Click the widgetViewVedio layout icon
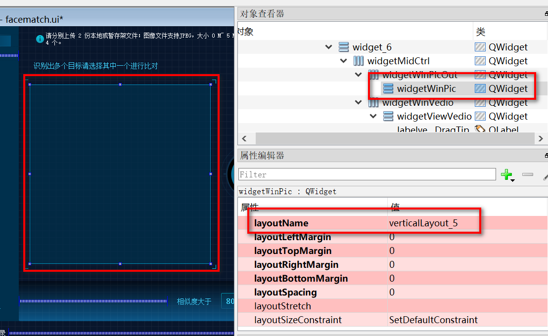 388,116
